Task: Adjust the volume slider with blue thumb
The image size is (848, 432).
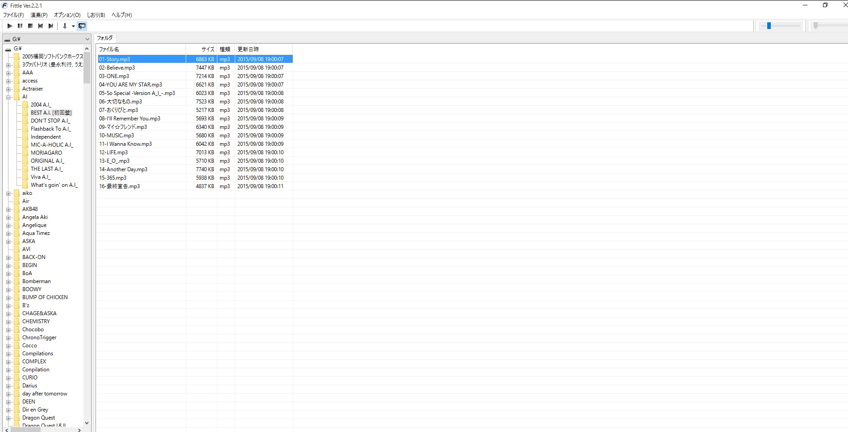Action: pyautogui.click(x=769, y=26)
